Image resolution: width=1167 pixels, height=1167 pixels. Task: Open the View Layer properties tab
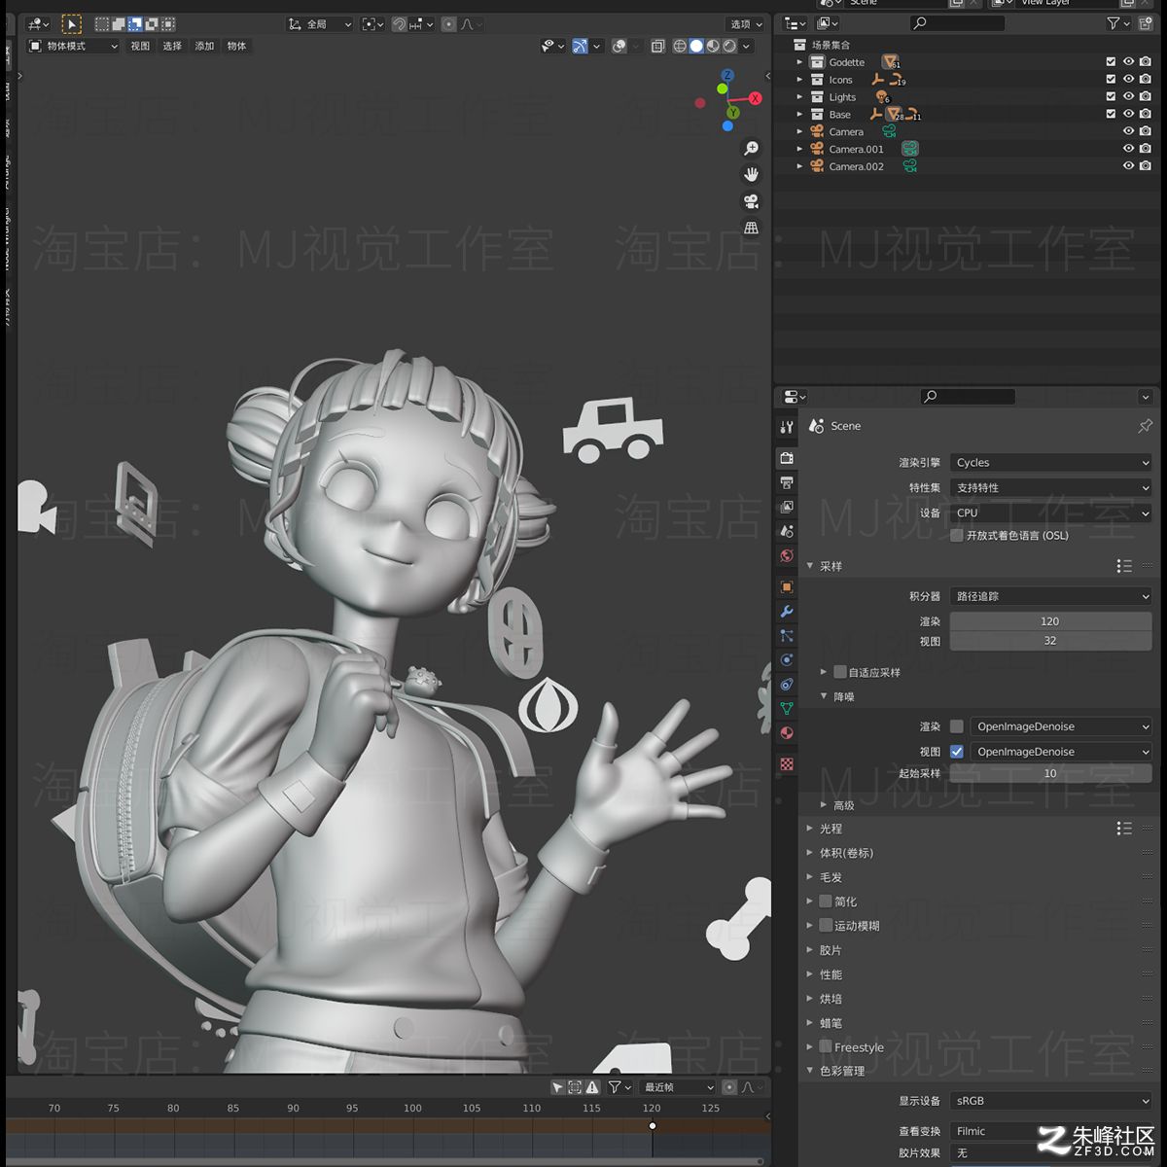tap(787, 507)
